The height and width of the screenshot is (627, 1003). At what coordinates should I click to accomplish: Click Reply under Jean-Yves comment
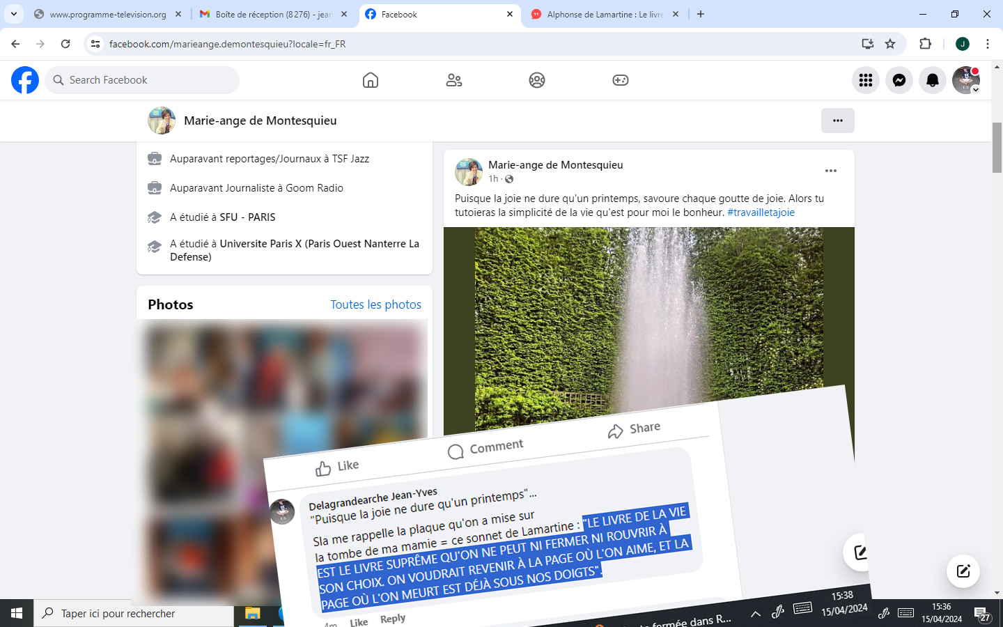tap(393, 619)
